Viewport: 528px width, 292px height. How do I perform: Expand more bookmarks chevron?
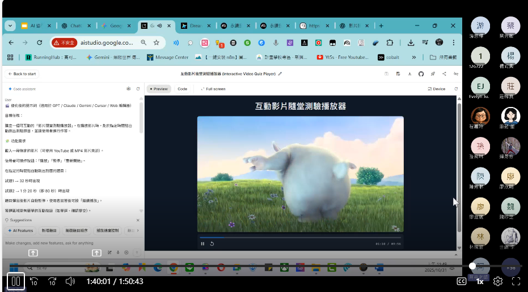tap(414, 58)
